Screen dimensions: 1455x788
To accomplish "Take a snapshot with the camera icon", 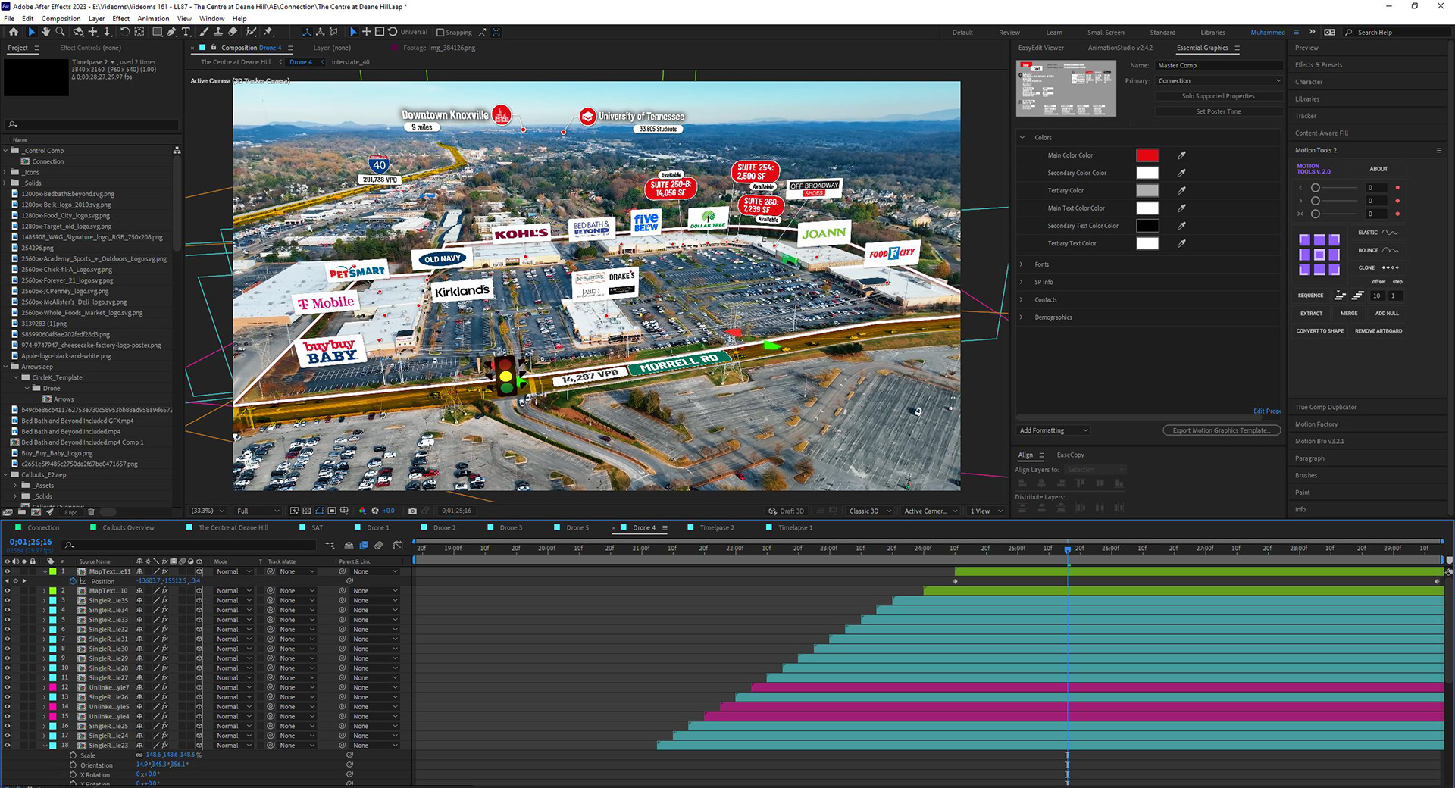I will coord(412,511).
